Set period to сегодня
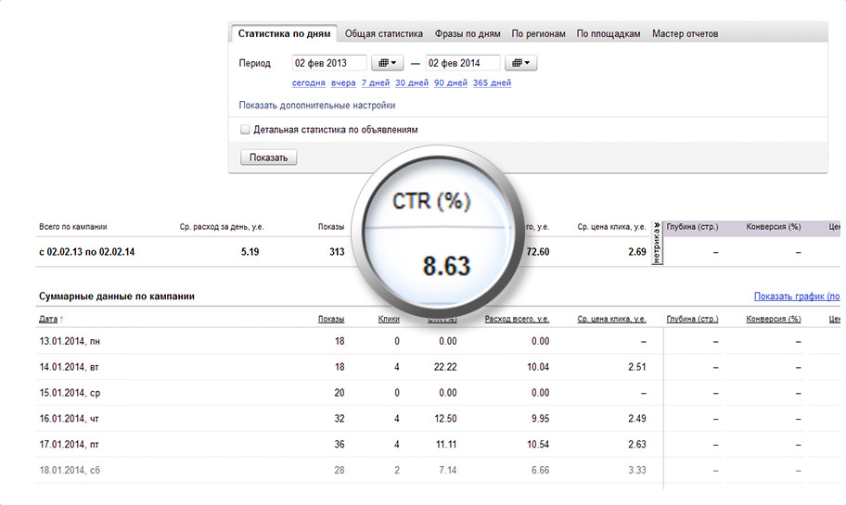The image size is (846, 505). click(x=309, y=82)
